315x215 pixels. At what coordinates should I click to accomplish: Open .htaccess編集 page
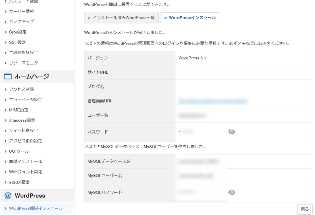22,120
